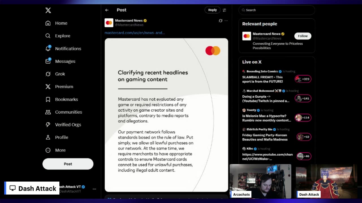362x203 pixels.
Task: Open the mastercard.com news link
Action: click(x=135, y=33)
